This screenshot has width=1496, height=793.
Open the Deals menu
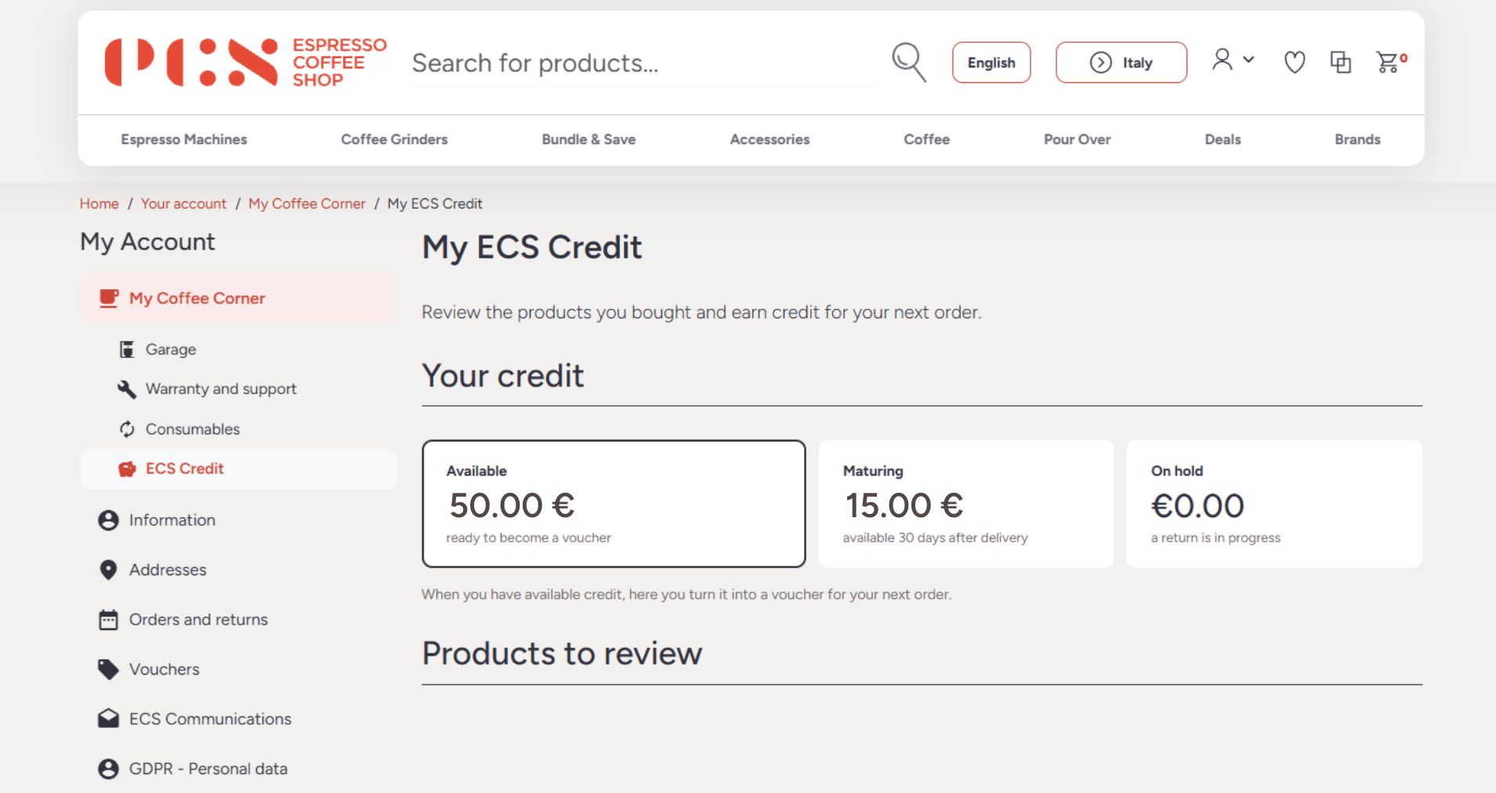tap(1223, 139)
